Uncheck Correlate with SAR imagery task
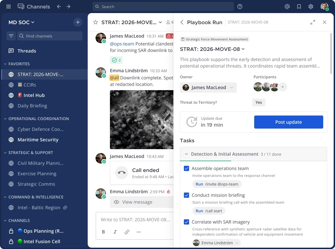 (x=186, y=222)
